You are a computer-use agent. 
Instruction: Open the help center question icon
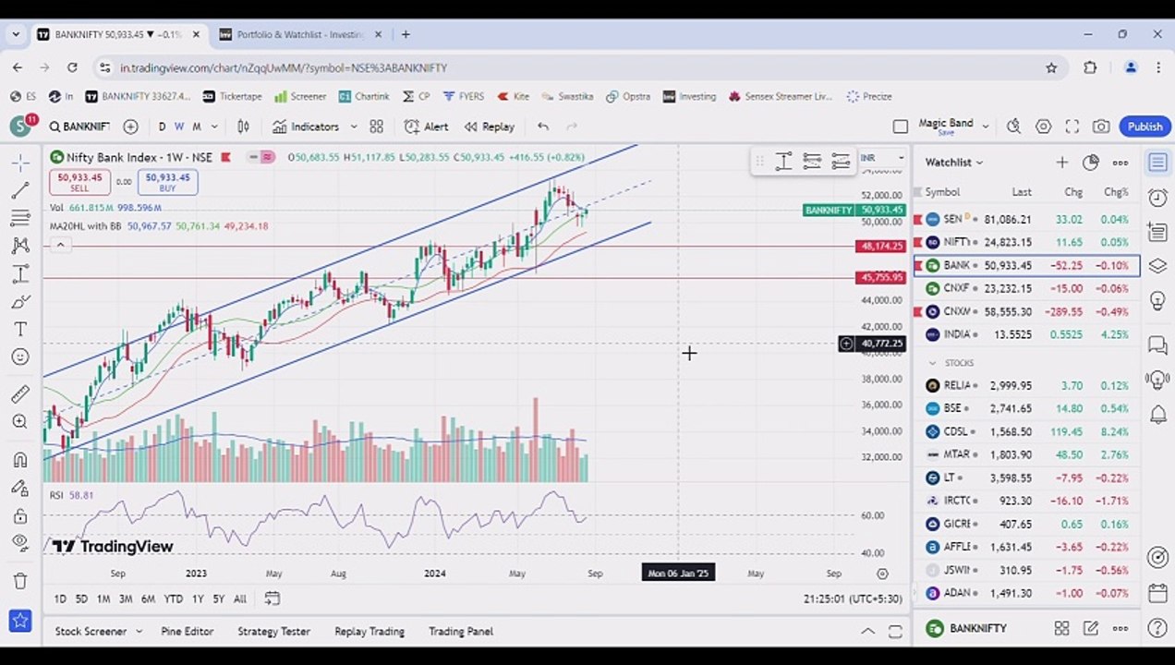point(1157,629)
